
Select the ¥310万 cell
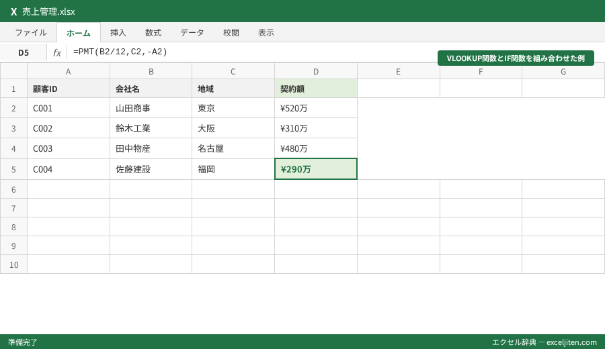(x=316, y=128)
